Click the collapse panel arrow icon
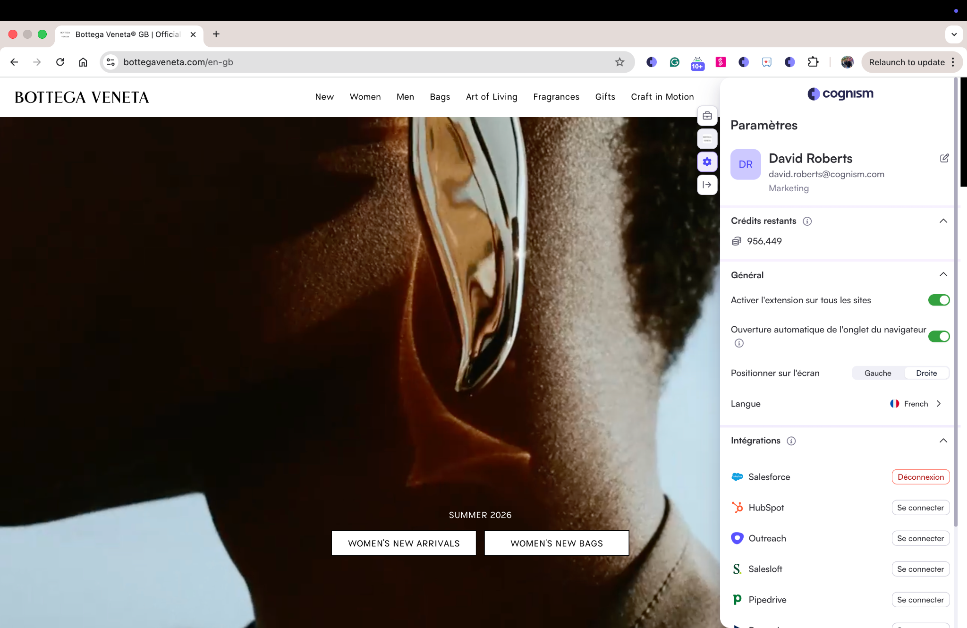Screen dimensions: 967x628 pos(707,185)
